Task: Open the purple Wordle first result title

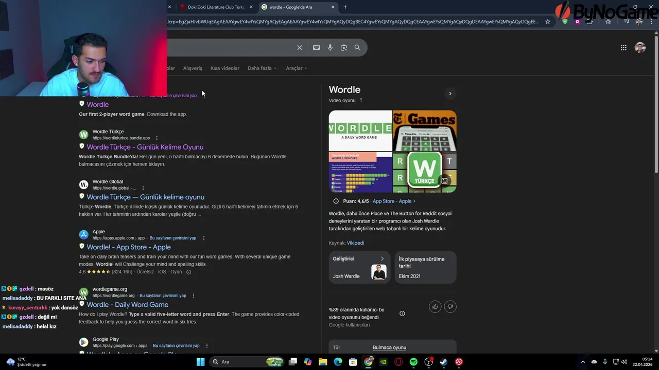Action: [x=97, y=104]
